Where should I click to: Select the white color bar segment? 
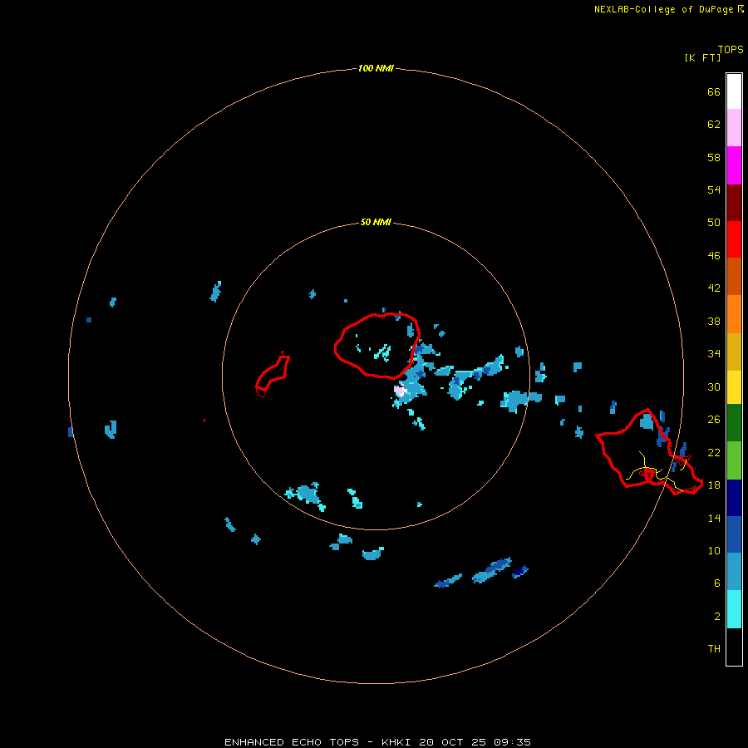(734, 91)
